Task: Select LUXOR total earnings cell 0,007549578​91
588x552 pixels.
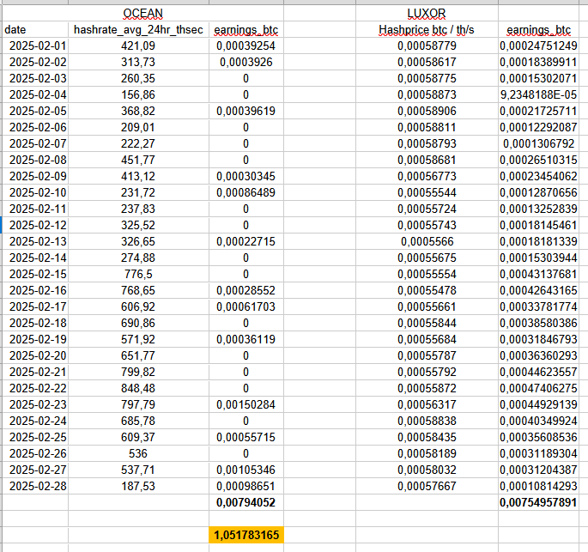Action: (543, 502)
